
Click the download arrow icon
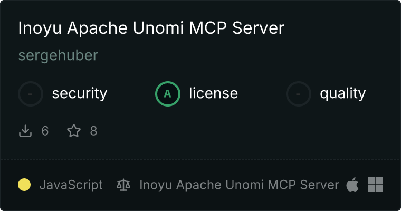pos(25,131)
